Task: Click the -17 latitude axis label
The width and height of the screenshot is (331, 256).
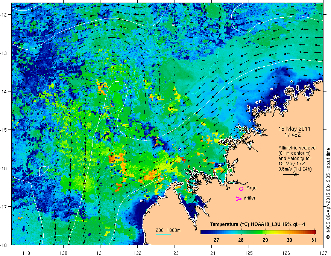Action: click(4, 207)
